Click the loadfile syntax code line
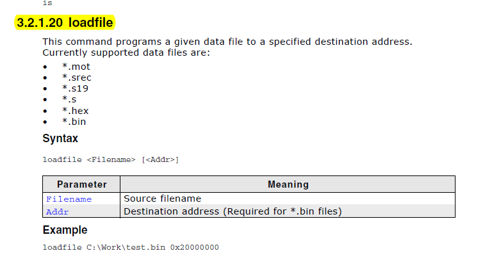The height and width of the screenshot is (260, 501). [x=110, y=159]
